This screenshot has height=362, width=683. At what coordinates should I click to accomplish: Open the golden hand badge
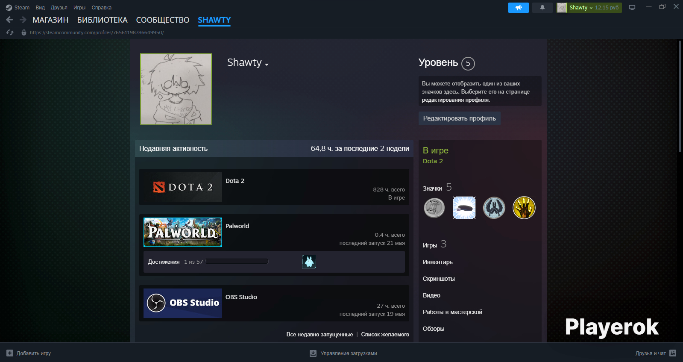click(524, 208)
